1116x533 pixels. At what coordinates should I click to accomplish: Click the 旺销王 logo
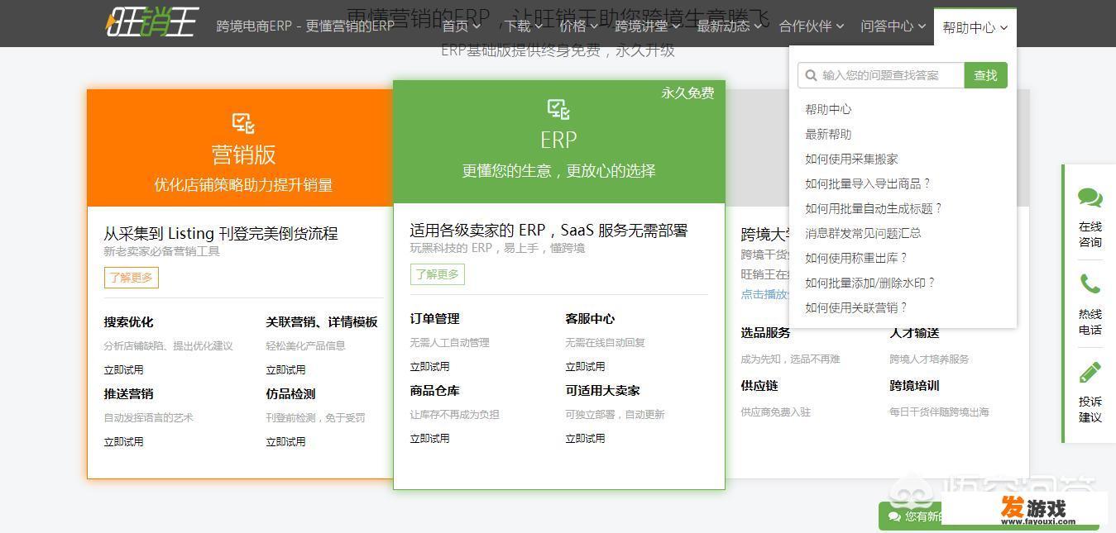coord(152,22)
